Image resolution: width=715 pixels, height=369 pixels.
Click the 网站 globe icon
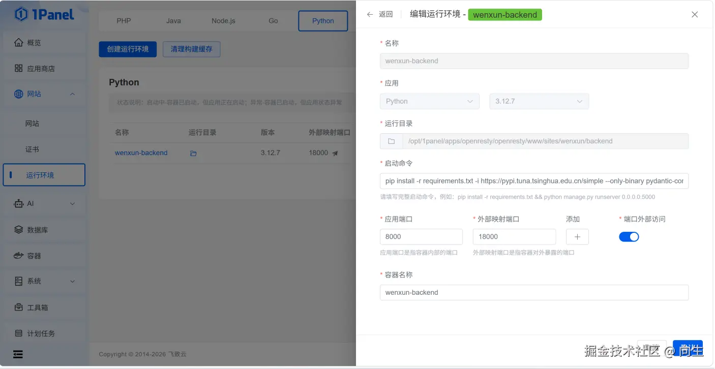(x=19, y=94)
